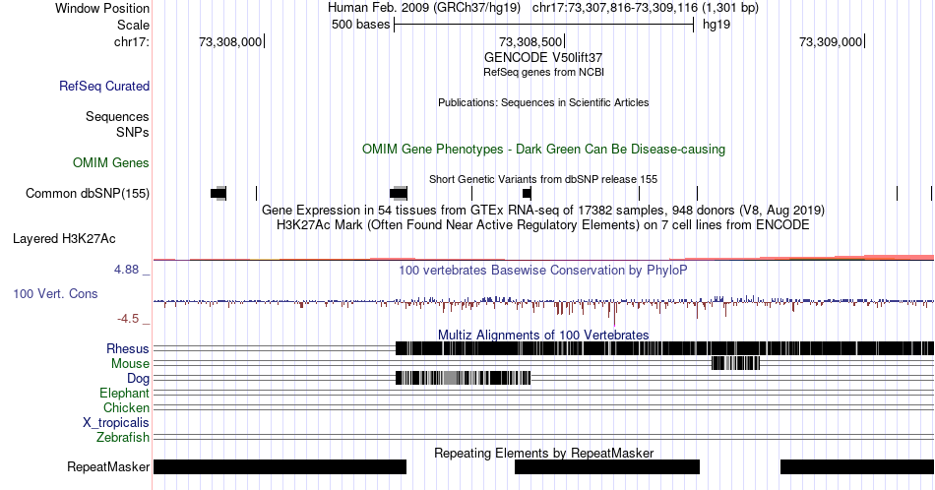Click the Dog species label
Image resolution: width=935 pixels, height=490 pixels.
[x=138, y=379]
